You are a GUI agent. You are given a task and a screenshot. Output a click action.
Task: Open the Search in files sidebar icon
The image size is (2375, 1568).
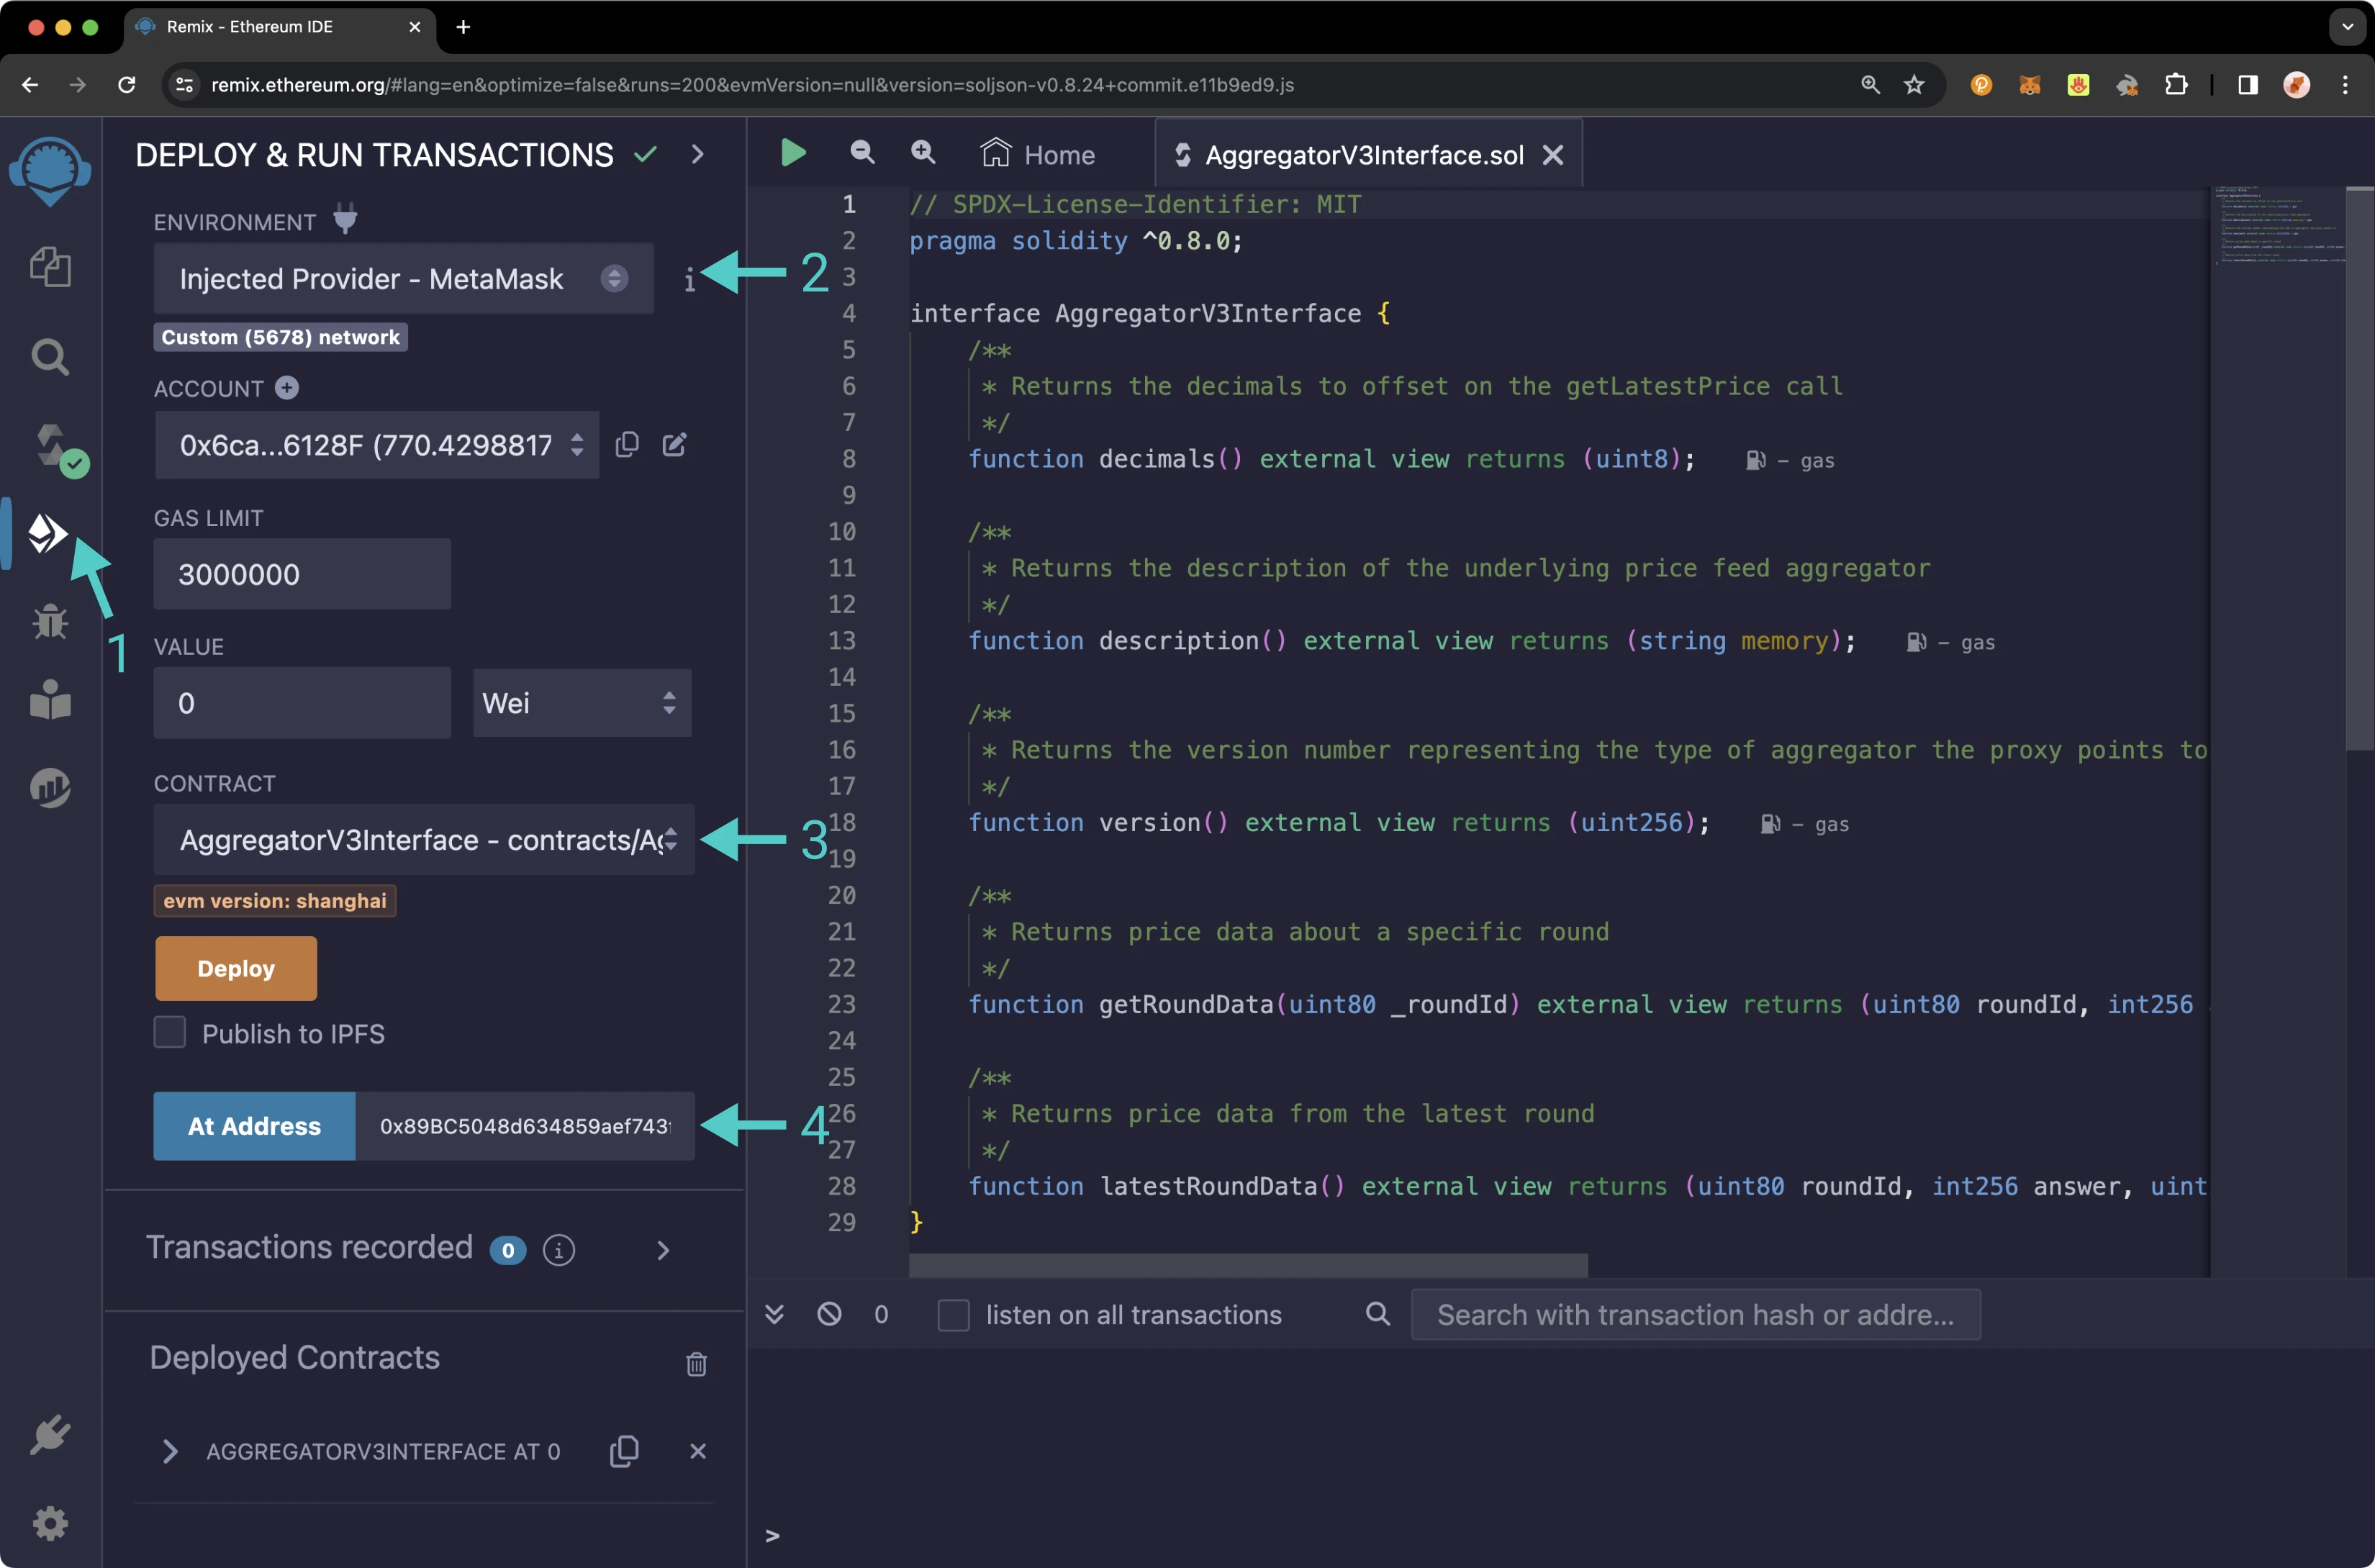(50, 356)
